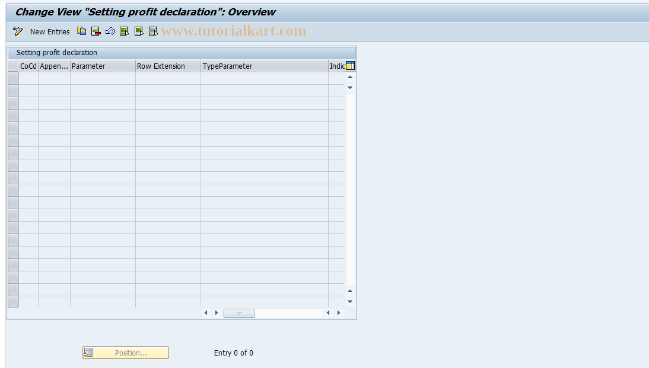Click the rightmost horizontal scroll right arrow
Screen dimensions: 649x368
(339, 313)
